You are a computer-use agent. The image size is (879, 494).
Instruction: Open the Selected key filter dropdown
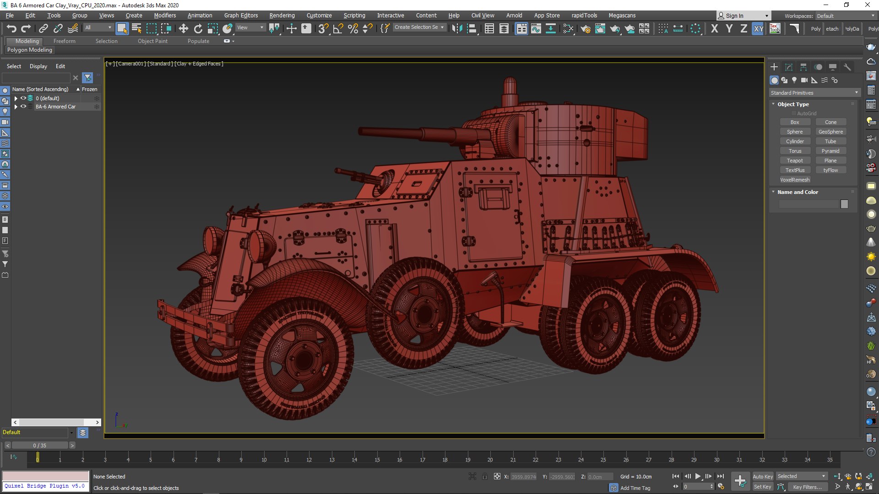[x=801, y=476]
